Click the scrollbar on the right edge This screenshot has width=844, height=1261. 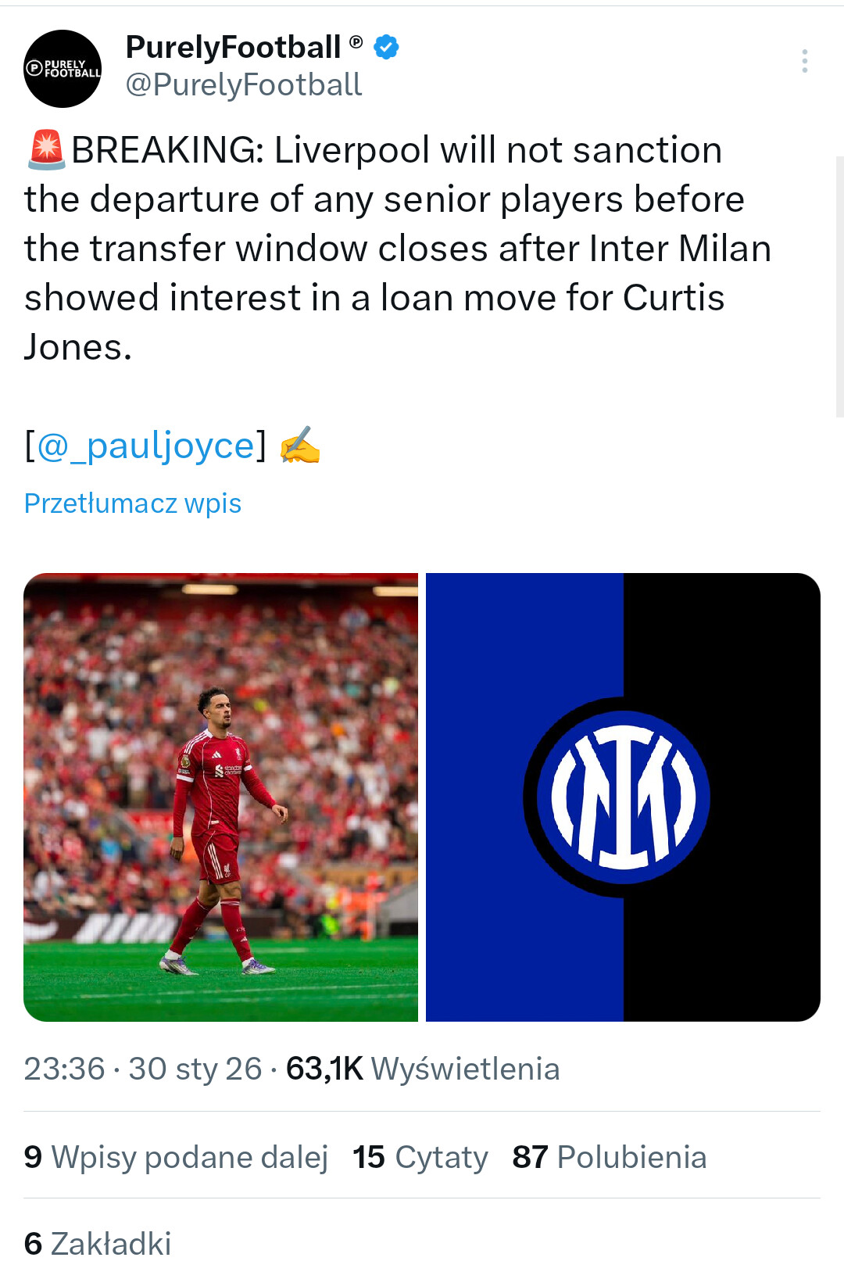pos(839,287)
